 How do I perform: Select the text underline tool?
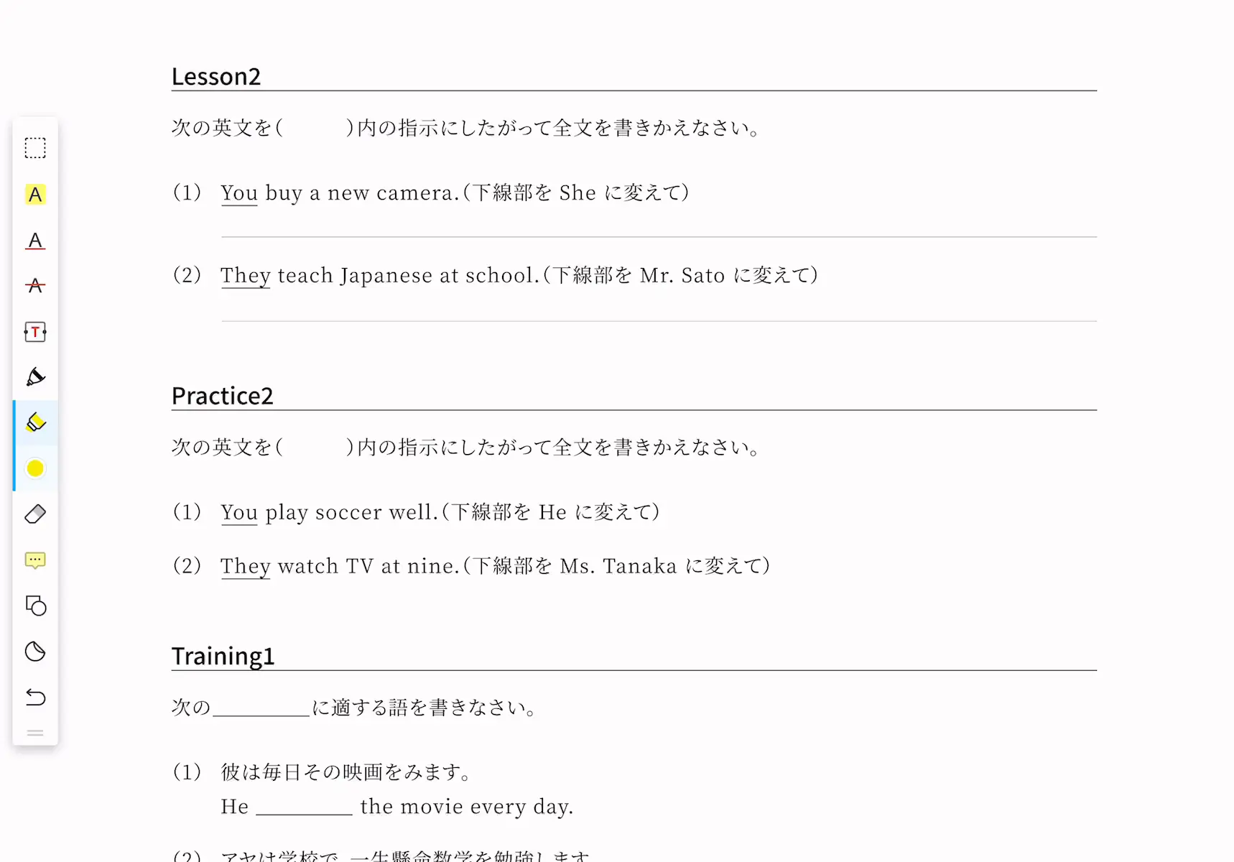[35, 241]
